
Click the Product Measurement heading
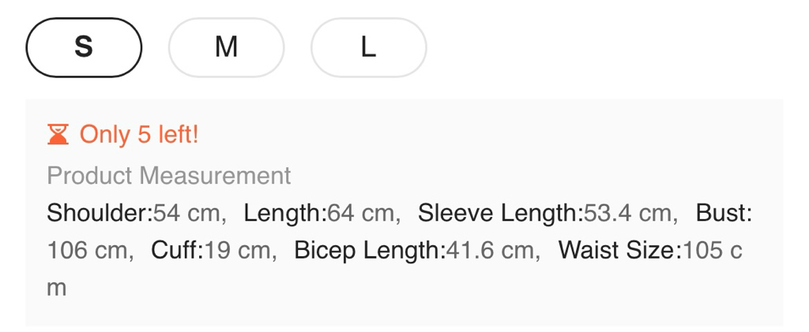coord(169,175)
